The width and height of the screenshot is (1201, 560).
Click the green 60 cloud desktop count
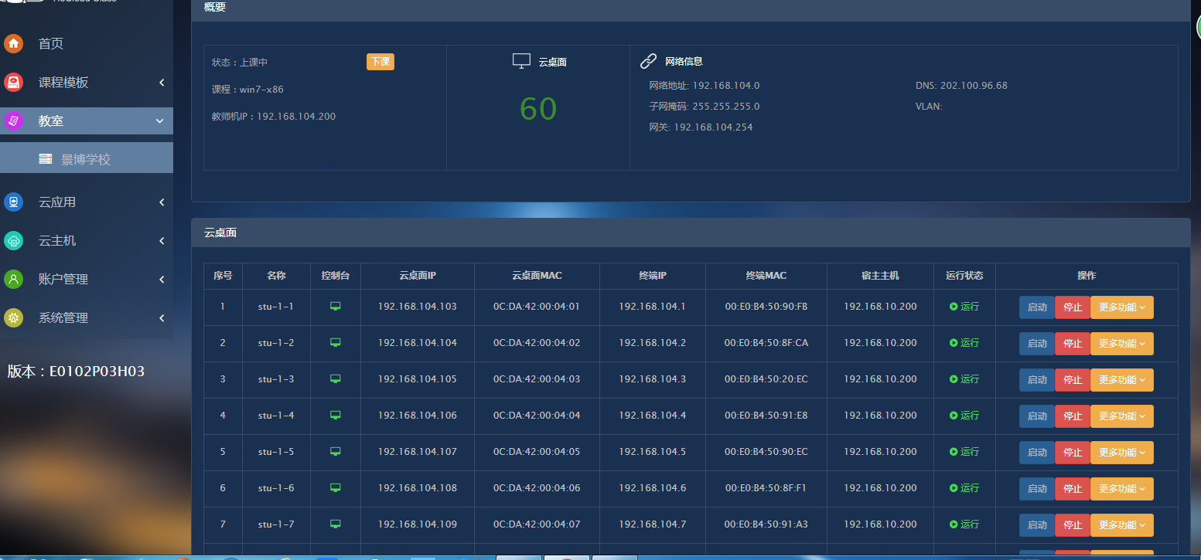click(538, 109)
